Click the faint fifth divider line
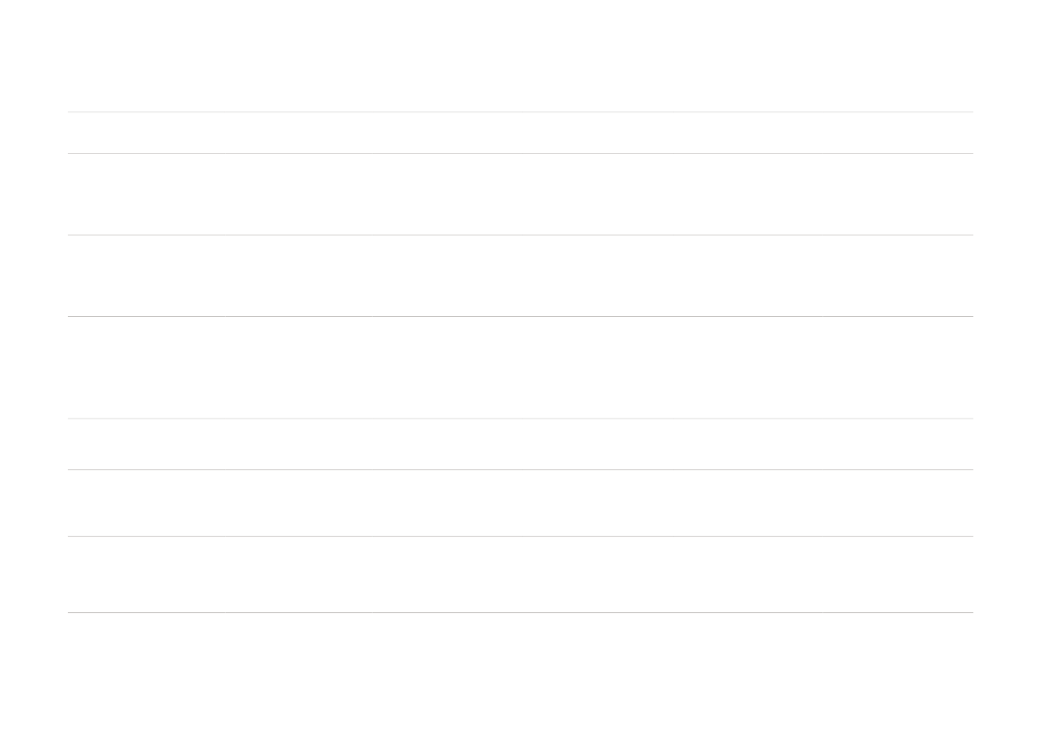1060x749 pixels. (x=520, y=418)
